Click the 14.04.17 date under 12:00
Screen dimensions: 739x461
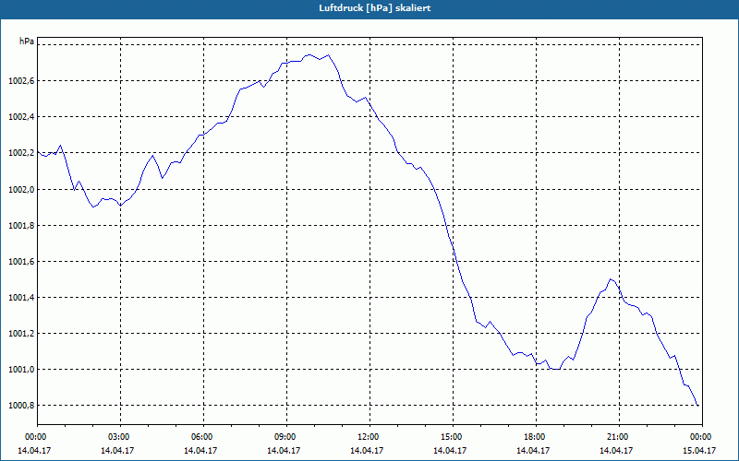pyautogui.click(x=367, y=450)
